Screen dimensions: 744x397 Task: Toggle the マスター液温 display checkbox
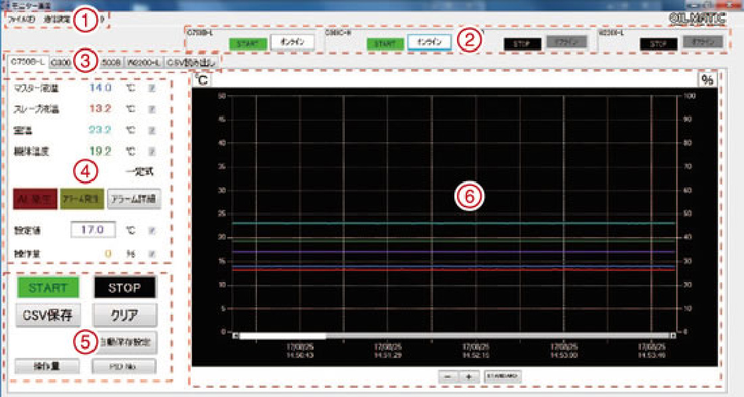(x=151, y=88)
